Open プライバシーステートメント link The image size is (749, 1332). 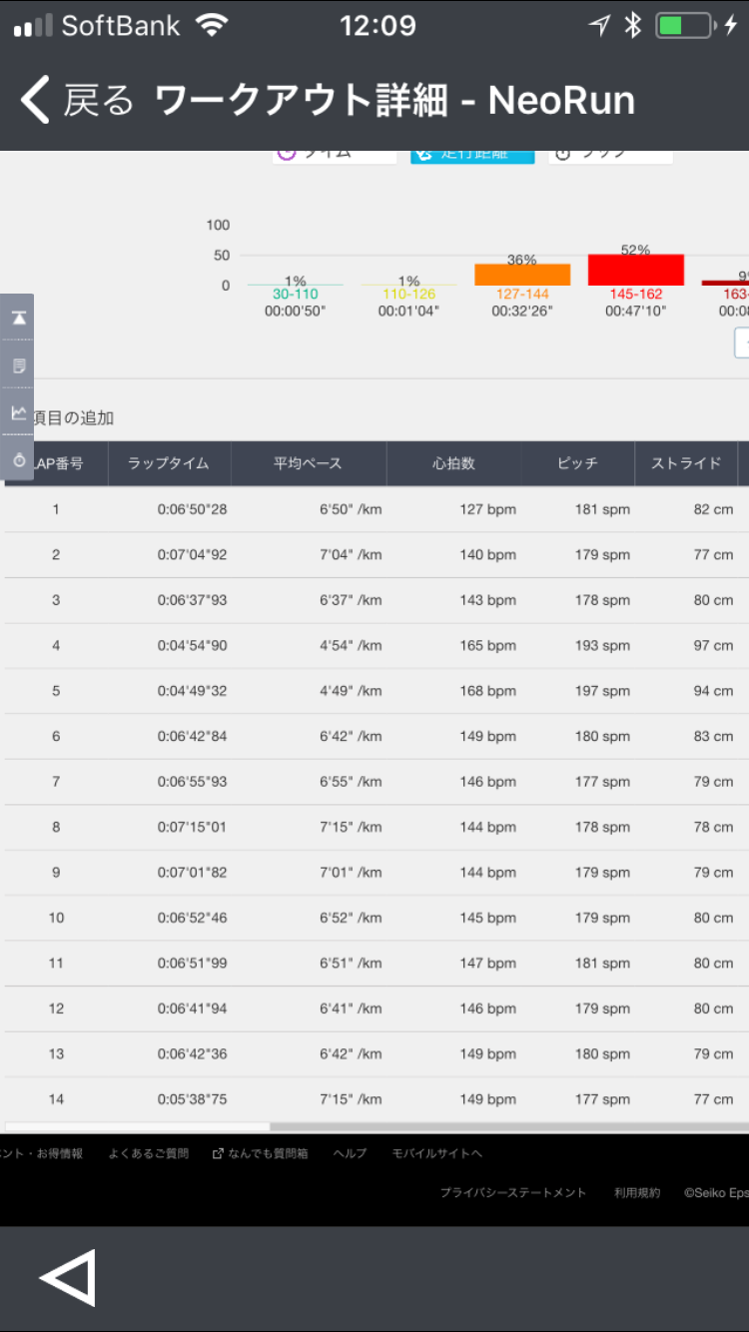513,1192
